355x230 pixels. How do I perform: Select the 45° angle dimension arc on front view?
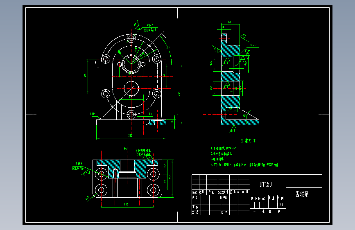pyautogui.click(x=167, y=49)
